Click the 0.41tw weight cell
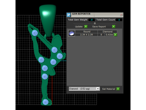Viewport: 146px width, 110px height. (x=109, y=35)
